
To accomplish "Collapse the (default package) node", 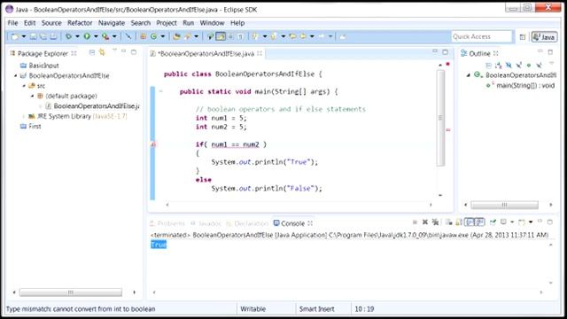I will [32, 96].
